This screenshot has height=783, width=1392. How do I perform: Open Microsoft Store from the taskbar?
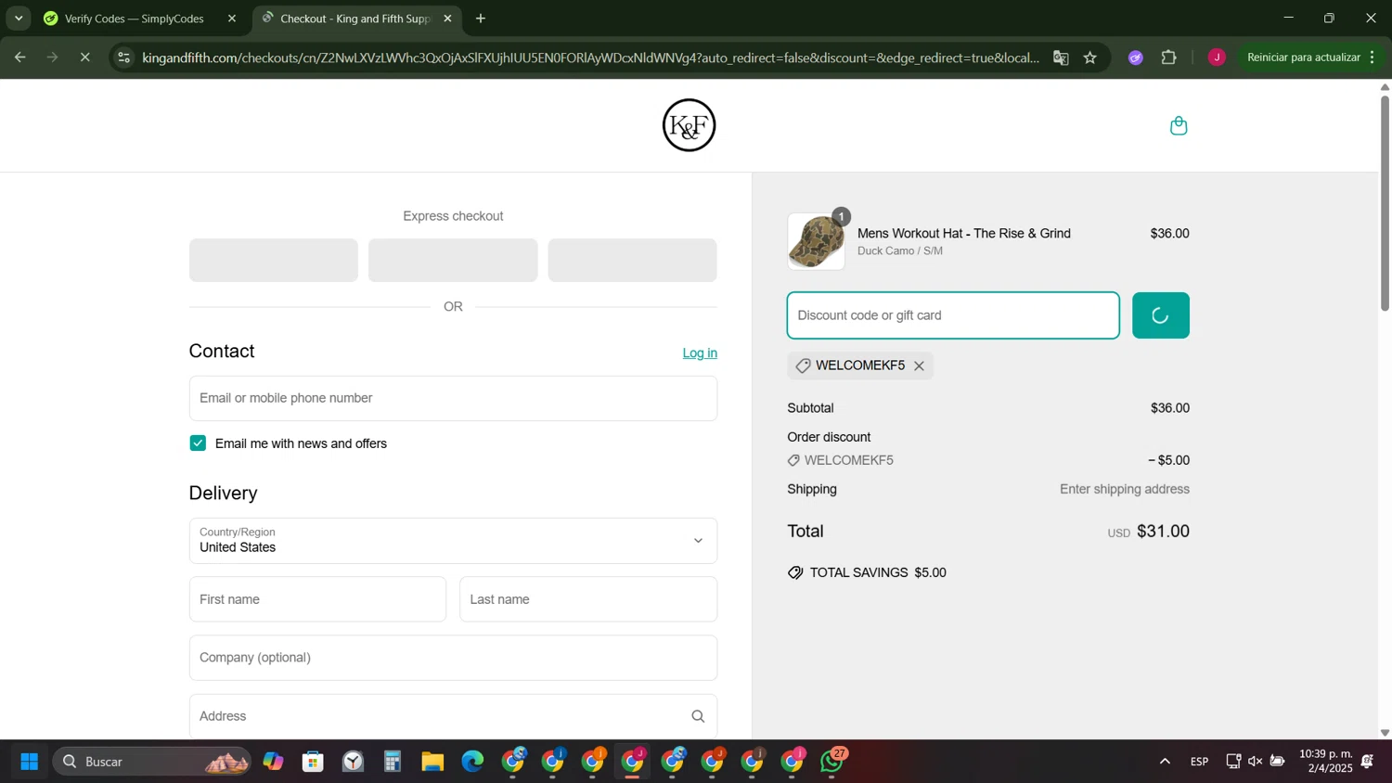coord(313,762)
